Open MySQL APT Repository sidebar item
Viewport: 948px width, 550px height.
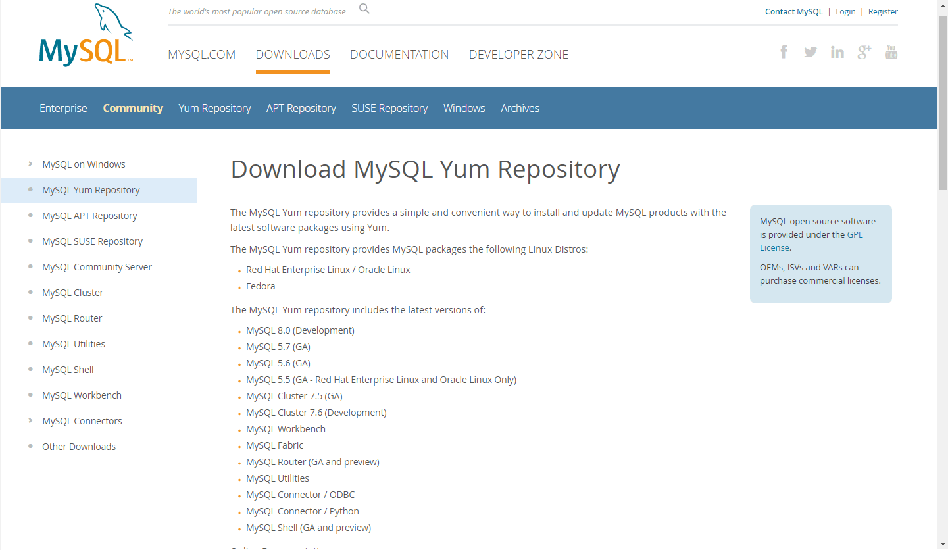click(x=89, y=216)
